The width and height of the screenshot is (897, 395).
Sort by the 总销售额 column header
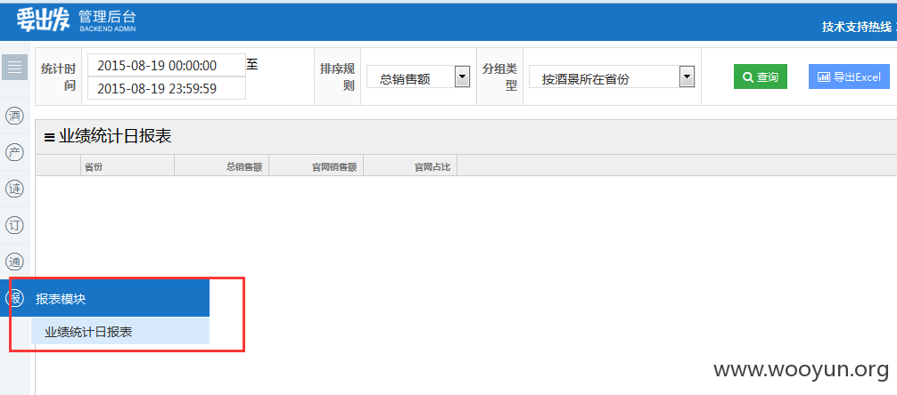(x=221, y=166)
